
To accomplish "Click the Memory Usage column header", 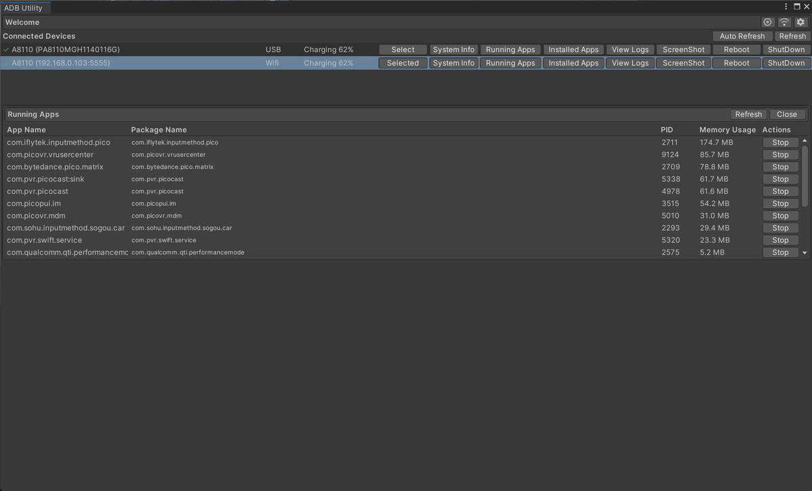I will tap(727, 130).
